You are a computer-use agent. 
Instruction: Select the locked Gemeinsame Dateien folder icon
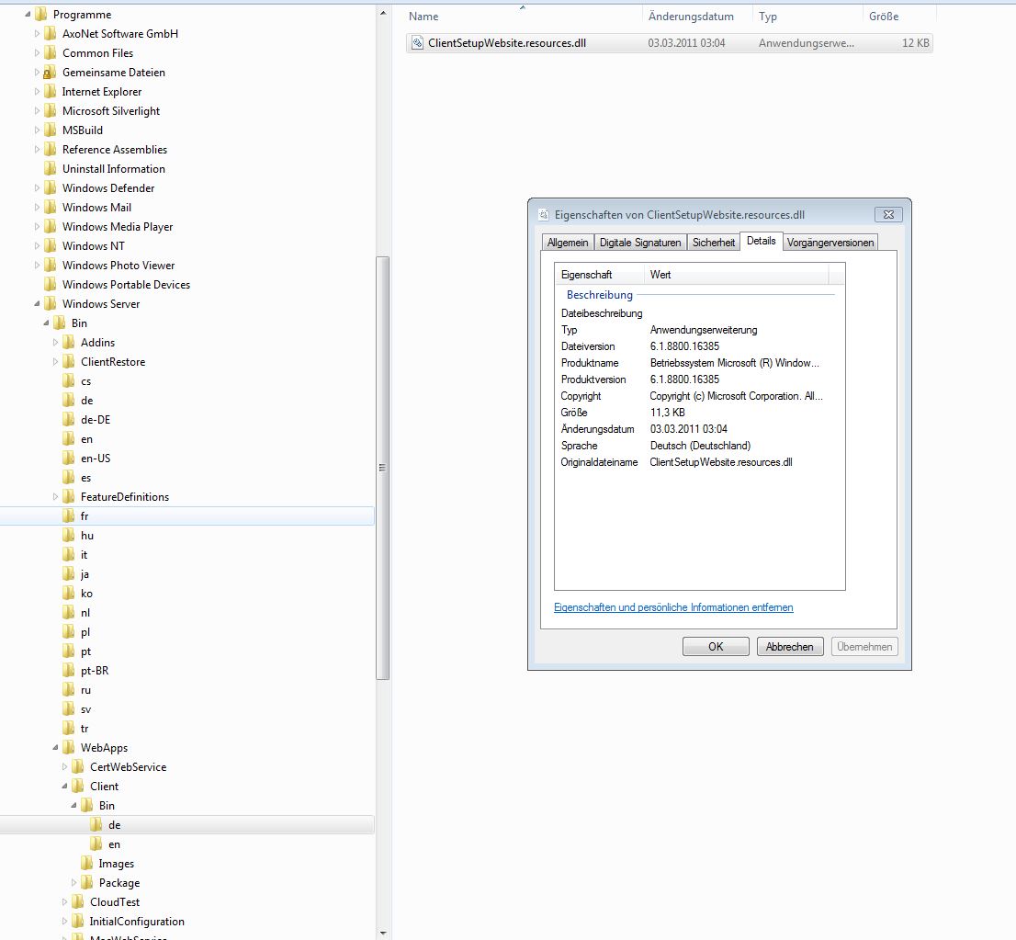tap(50, 73)
